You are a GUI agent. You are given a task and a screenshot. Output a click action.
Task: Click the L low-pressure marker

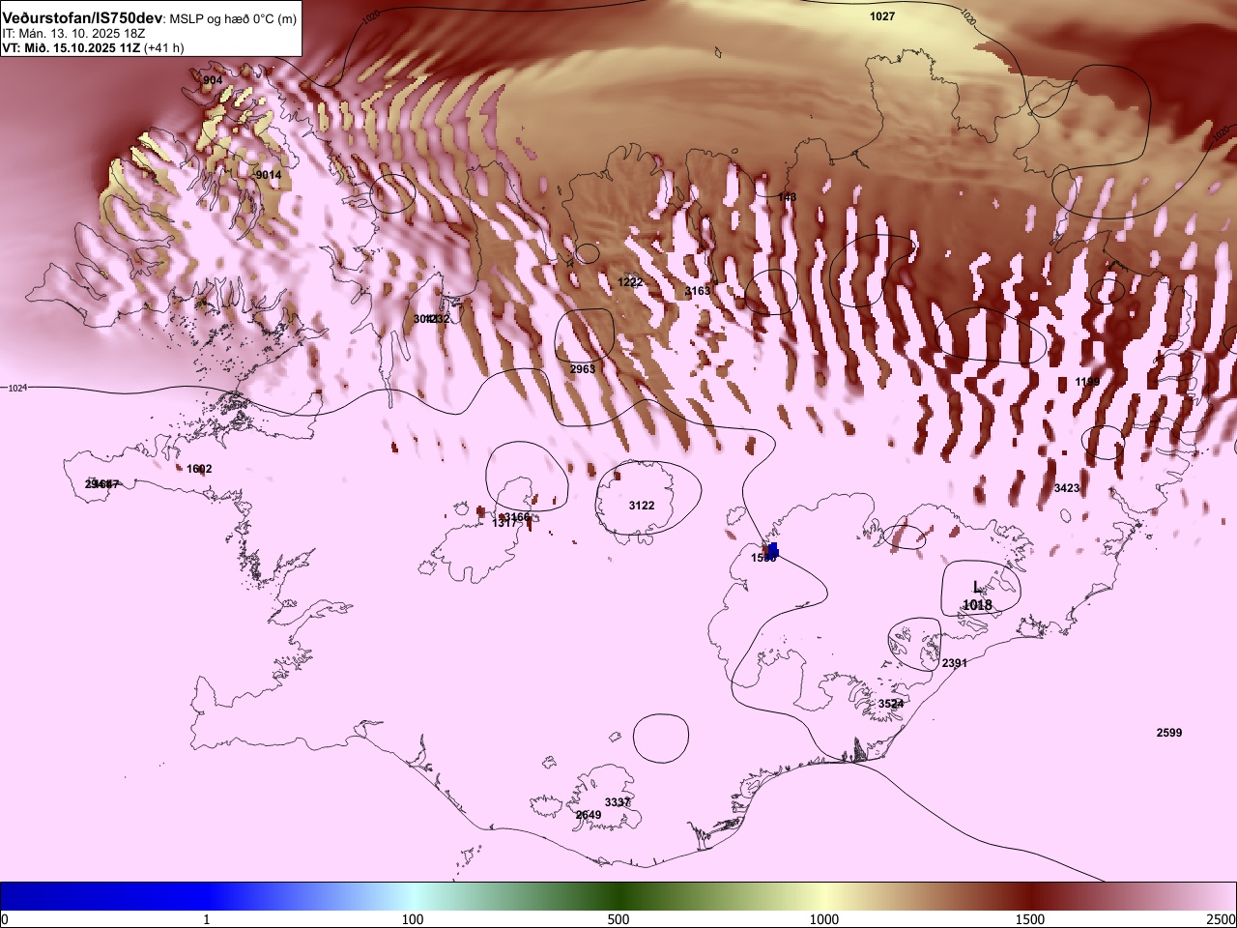tap(977, 587)
